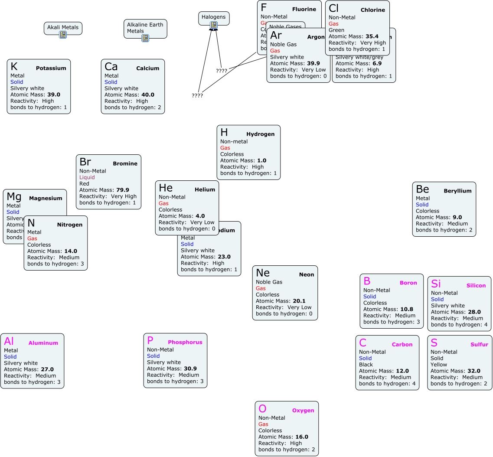Open the resource icon under Akali Metals
This screenshot has width=493, height=457.
coord(63,35)
